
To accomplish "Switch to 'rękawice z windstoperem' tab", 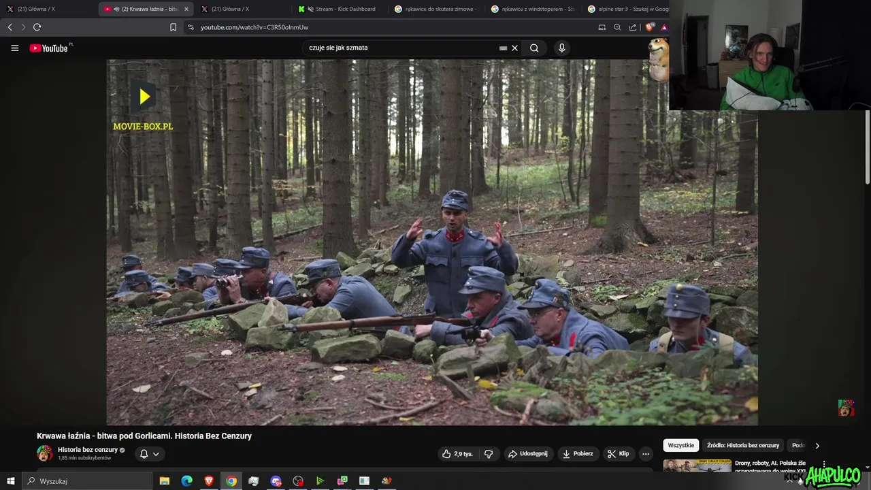I will pyautogui.click(x=533, y=9).
